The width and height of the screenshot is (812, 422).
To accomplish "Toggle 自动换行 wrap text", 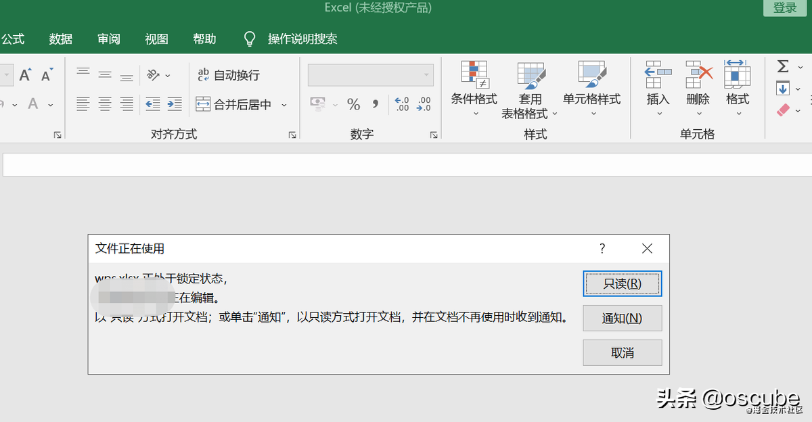I will (228, 74).
